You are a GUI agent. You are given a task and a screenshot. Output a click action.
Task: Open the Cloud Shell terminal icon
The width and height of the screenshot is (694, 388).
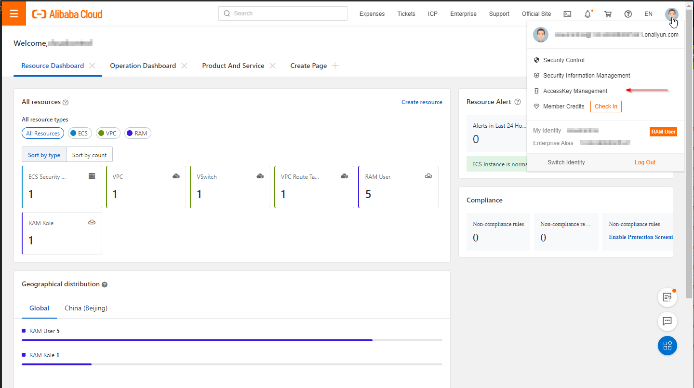pyautogui.click(x=567, y=14)
